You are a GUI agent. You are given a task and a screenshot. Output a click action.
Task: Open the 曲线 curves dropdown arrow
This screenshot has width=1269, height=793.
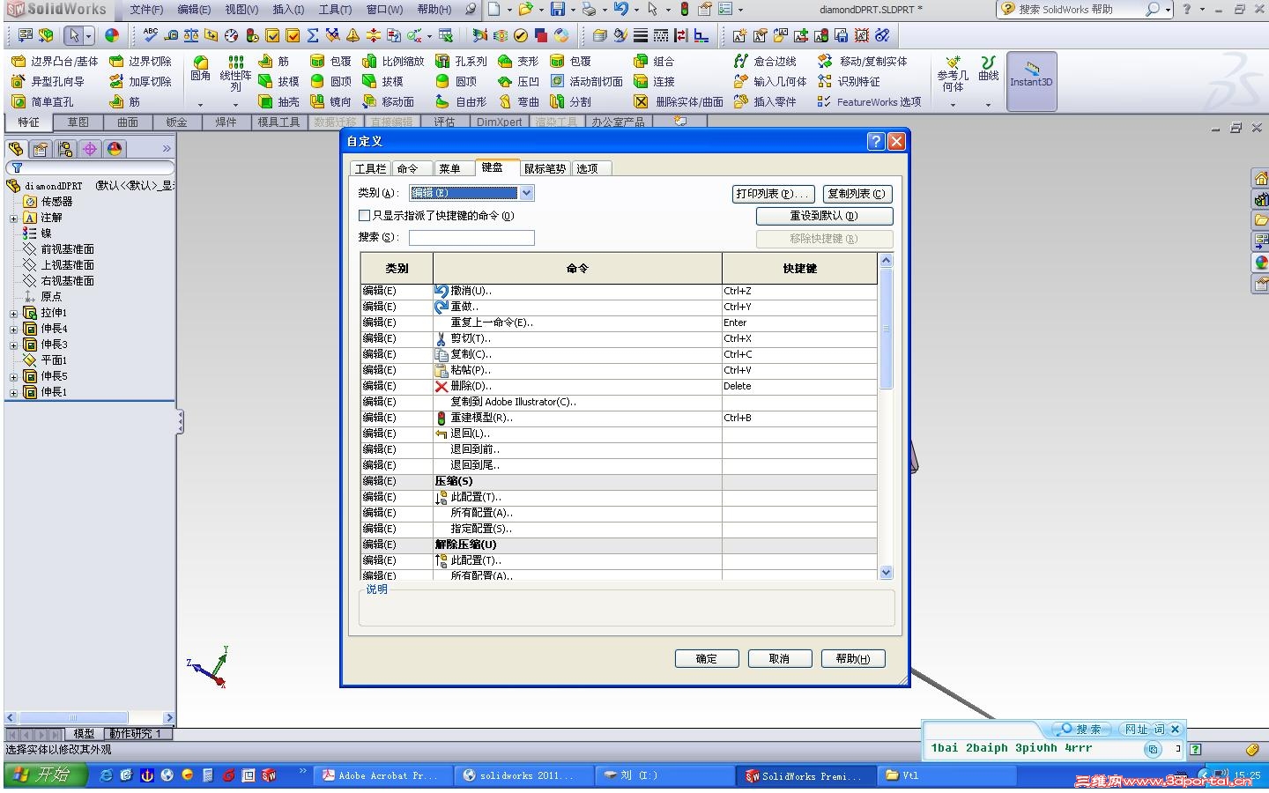coord(988,105)
